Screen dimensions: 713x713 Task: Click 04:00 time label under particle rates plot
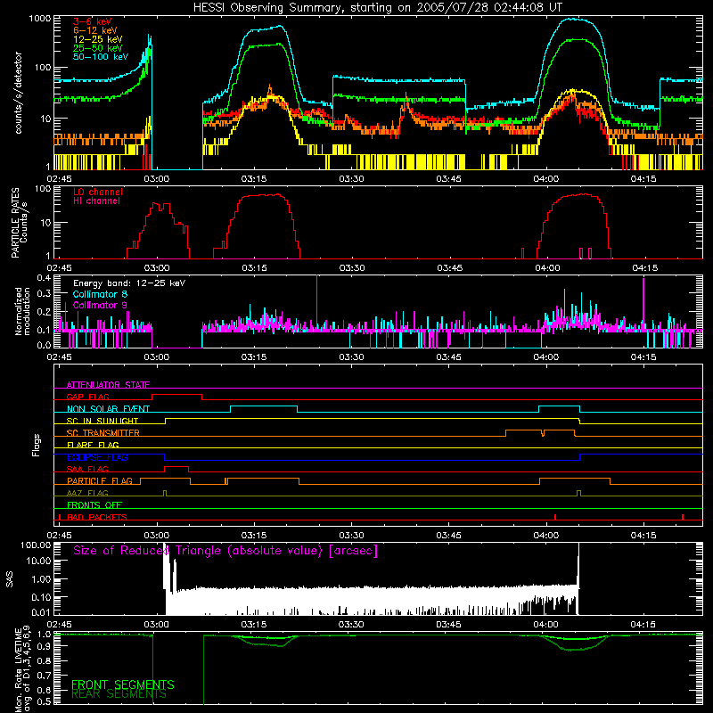tap(547, 268)
